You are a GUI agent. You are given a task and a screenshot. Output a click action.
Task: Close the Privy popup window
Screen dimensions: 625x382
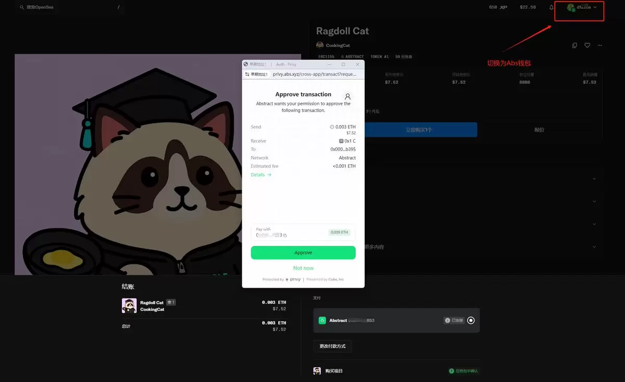[357, 64]
